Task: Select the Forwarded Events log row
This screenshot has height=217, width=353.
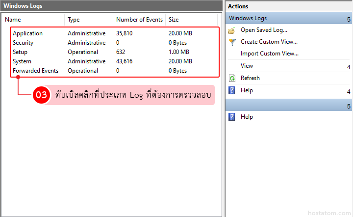Action: point(35,71)
